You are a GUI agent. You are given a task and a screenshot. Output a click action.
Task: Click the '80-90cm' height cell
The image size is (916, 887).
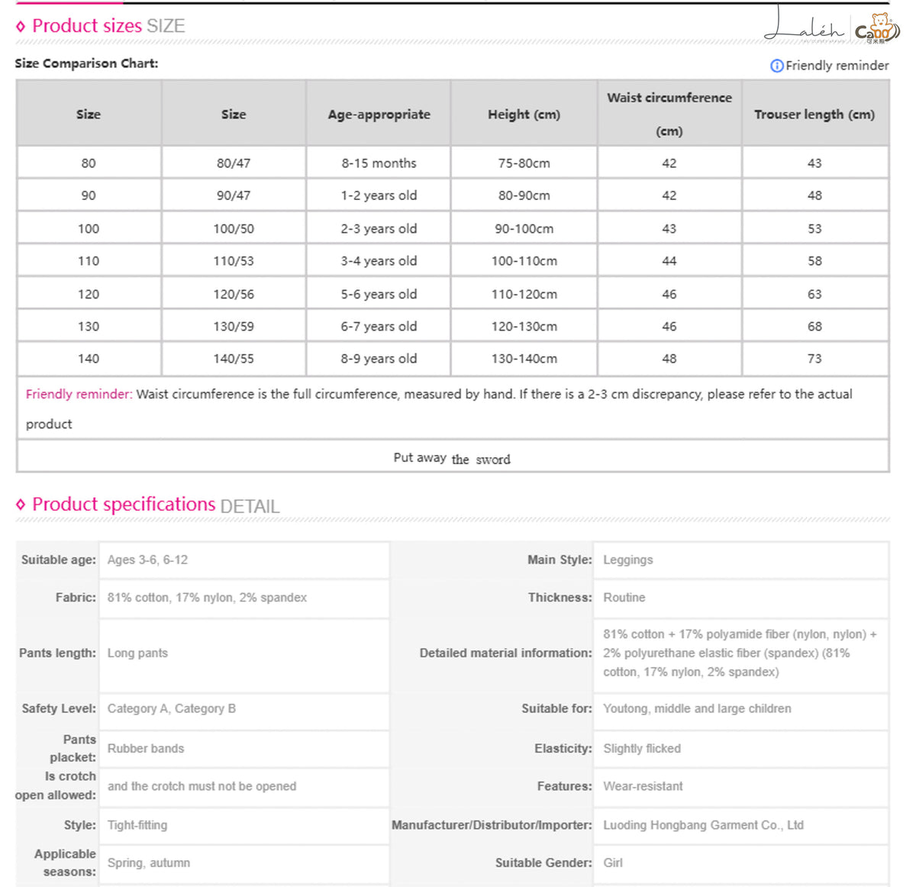coord(524,195)
